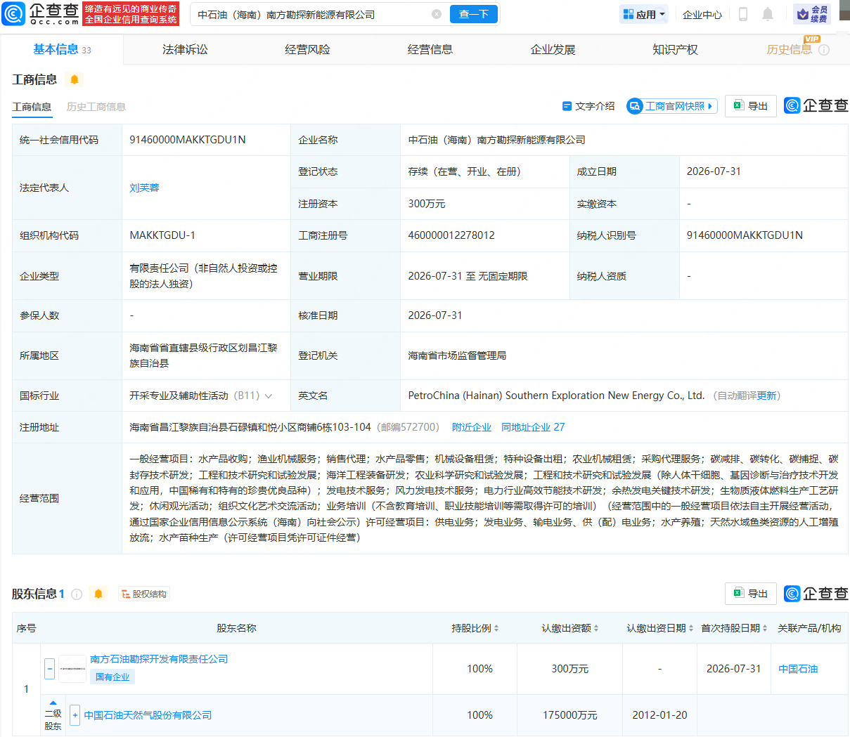This screenshot has height=737, width=850.
Task: Click the 查一下 search button
Action: [x=473, y=14]
